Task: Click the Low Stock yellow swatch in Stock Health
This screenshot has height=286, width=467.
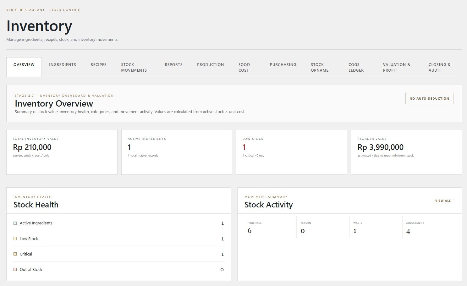Action: tap(15, 239)
